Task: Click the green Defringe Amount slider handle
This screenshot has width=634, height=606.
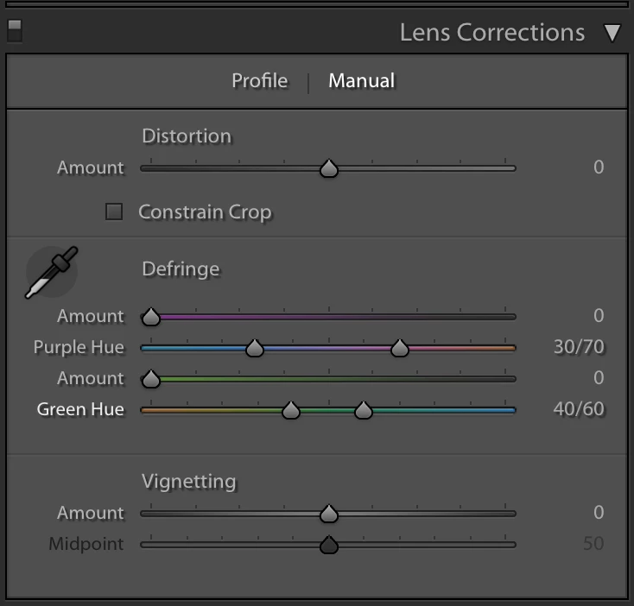Action: [151, 379]
